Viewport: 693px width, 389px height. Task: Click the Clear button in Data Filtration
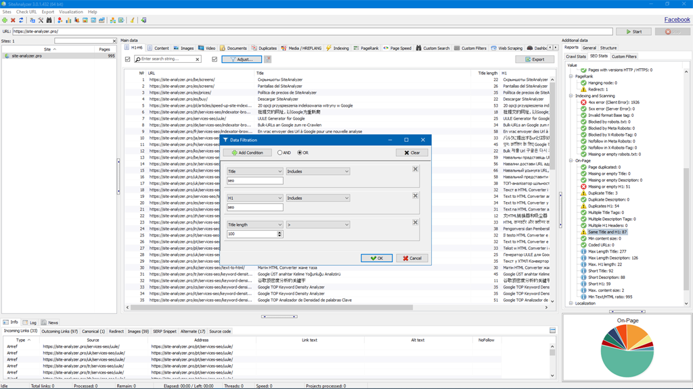tap(412, 153)
